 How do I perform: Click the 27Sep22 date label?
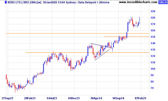(x=8, y=98)
